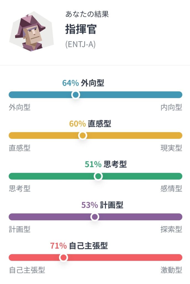
Task: Click the 内向型 label on right
Action: [171, 107]
